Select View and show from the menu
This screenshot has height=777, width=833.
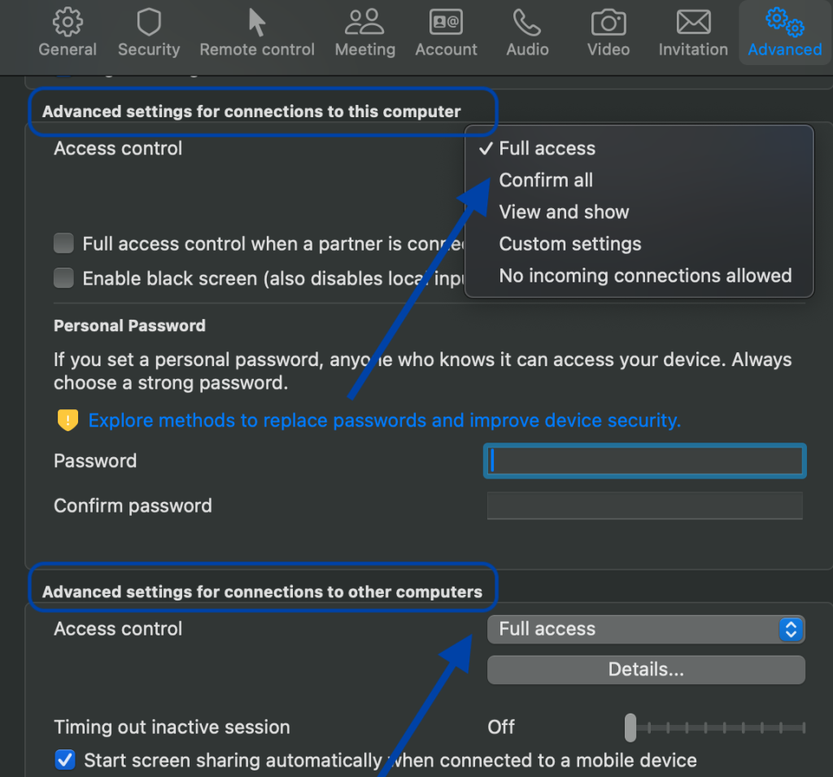tap(564, 212)
